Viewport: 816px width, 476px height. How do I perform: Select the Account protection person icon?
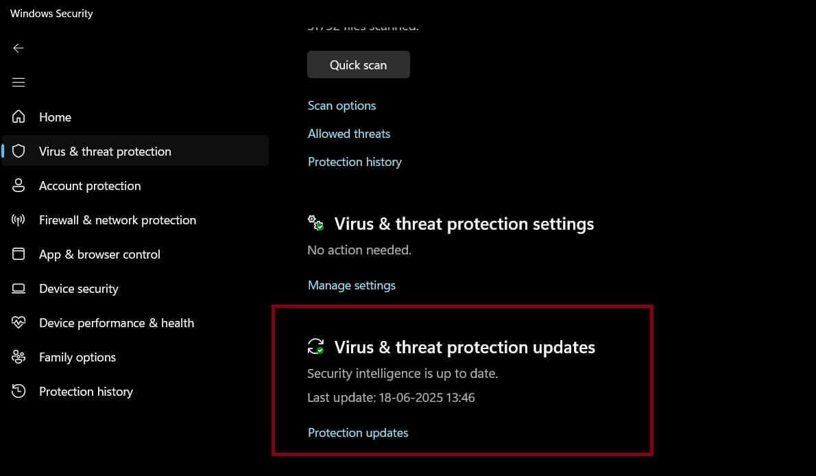click(x=18, y=185)
